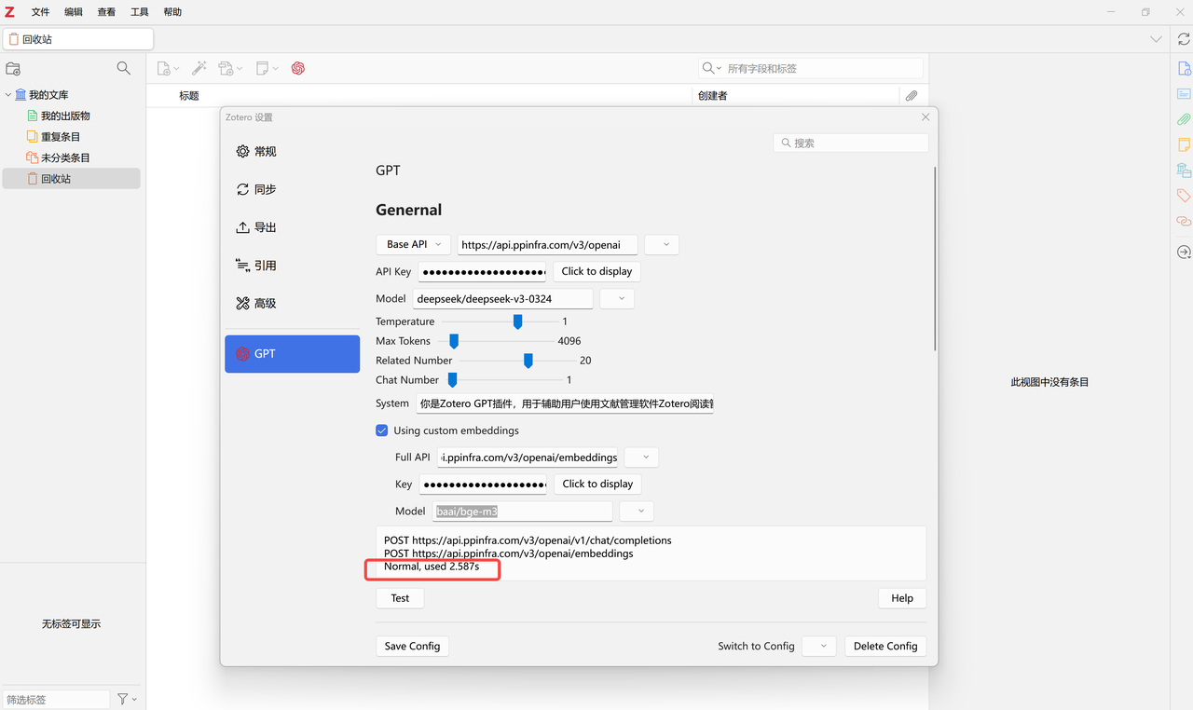
Task: Click the Base API URL input field
Action: pos(547,244)
